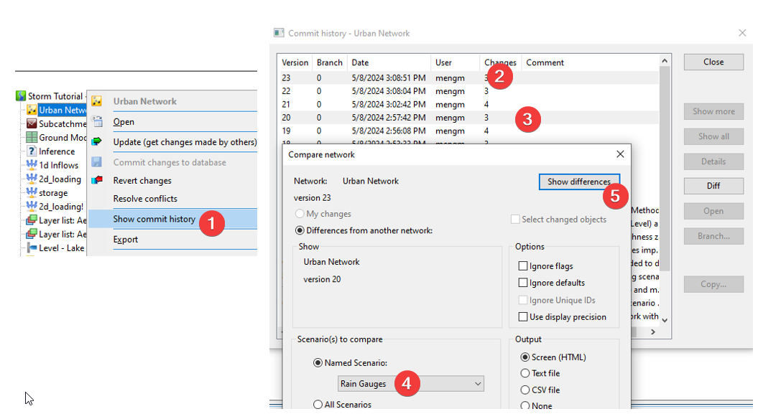
Task: Open the Rain Gauges scenario dropdown
Action: [x=479, y=384]
